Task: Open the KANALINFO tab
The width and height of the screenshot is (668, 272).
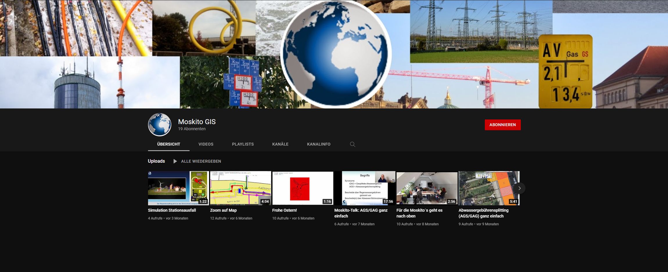Action: coord(318,144)
